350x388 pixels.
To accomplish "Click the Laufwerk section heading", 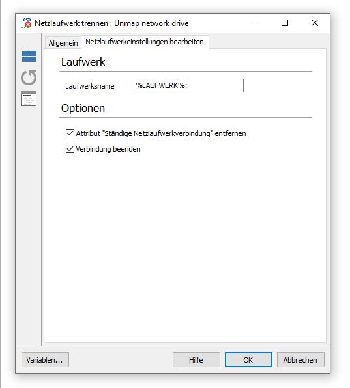I will pos(83,62).
